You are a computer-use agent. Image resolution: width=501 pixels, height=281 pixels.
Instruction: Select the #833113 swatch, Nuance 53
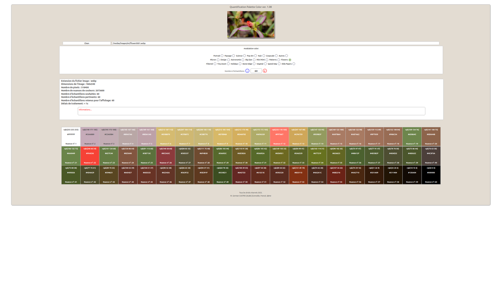[x=299, y=175]
